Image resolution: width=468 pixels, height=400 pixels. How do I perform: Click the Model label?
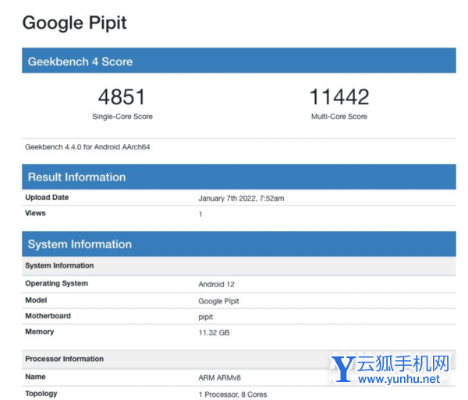pos(36,300)
